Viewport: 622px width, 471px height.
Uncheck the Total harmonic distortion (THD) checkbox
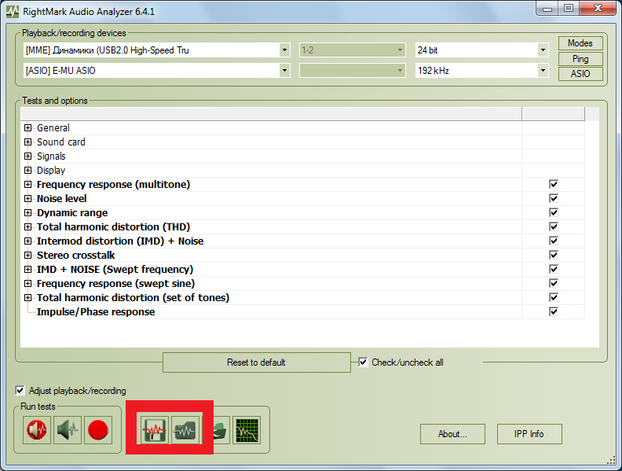pos(554,226)
